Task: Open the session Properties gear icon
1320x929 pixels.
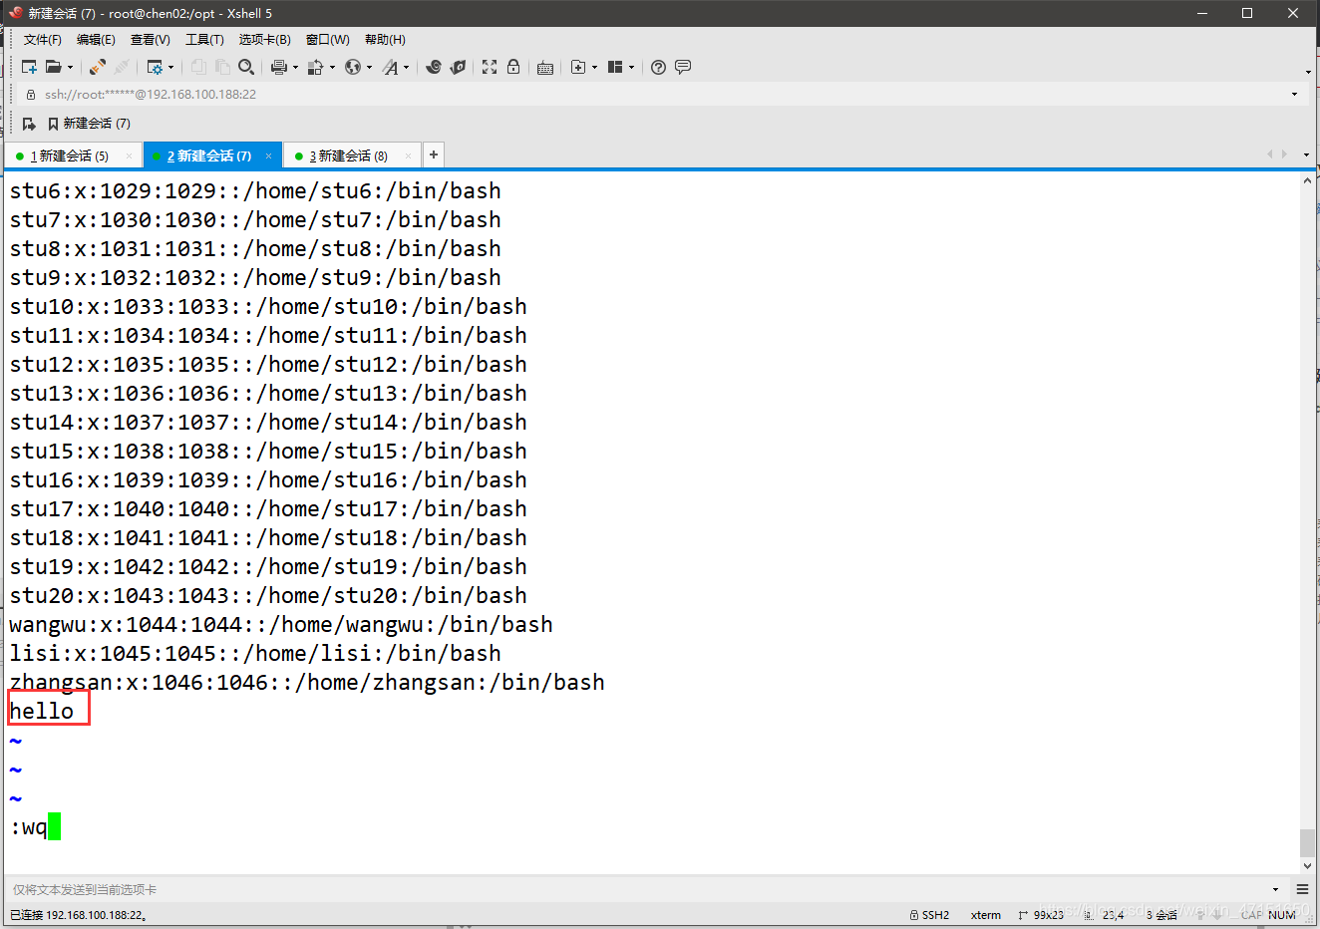Action: 155,67
